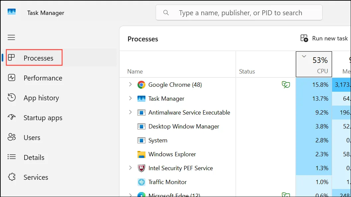
Task: Open Services via the puzzle icon
Action: 12,177
